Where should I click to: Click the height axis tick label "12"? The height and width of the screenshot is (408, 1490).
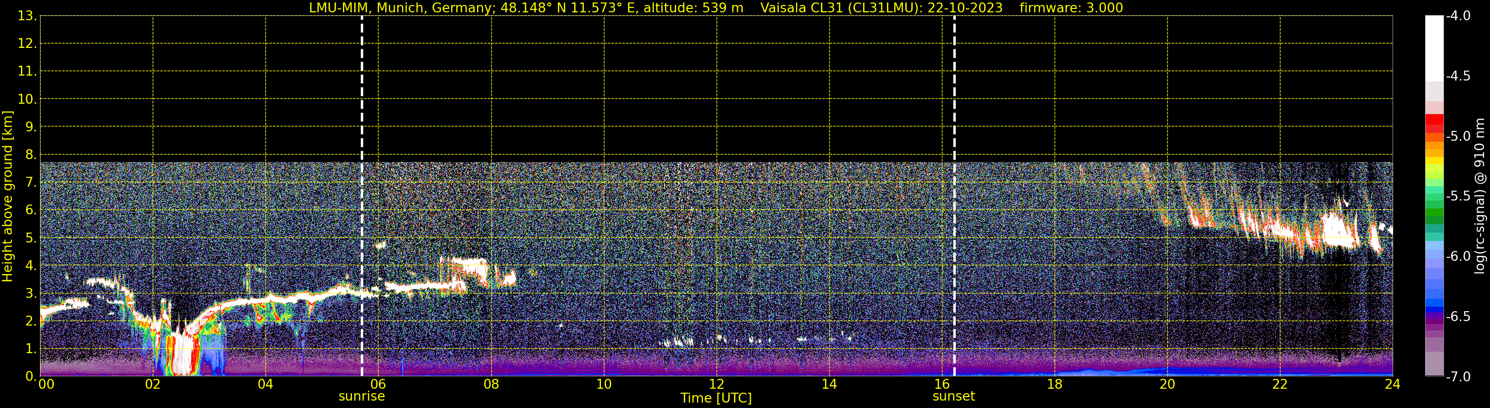click(x=27, y=43)
